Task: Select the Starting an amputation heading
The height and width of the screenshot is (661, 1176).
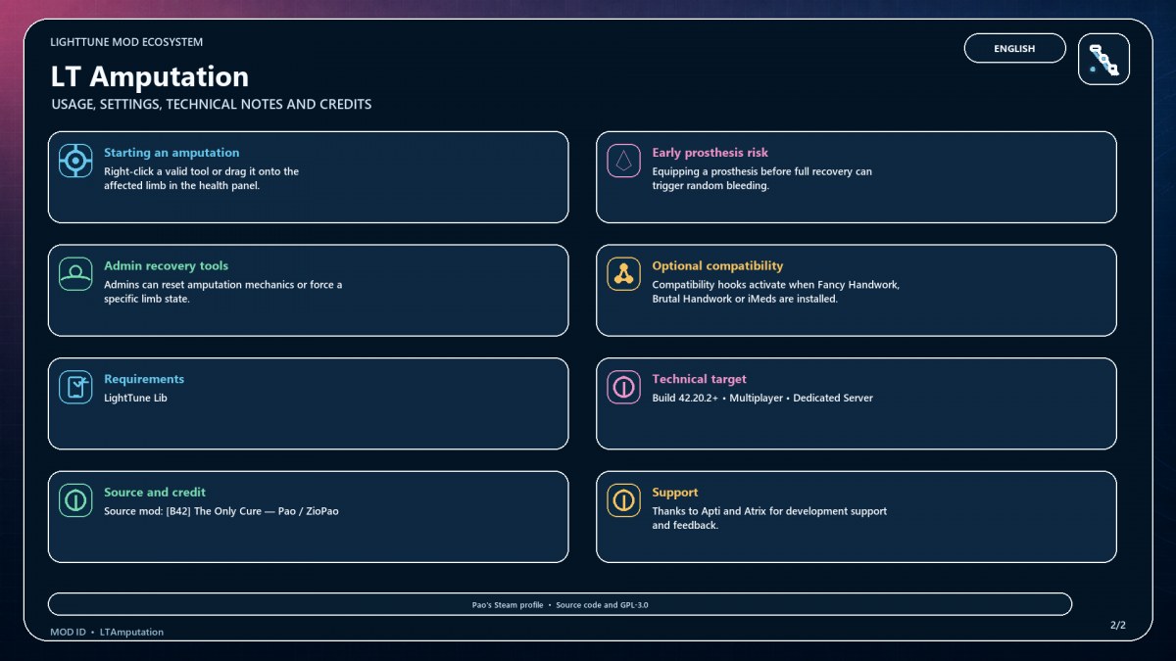Action: [x=171, y=153]
